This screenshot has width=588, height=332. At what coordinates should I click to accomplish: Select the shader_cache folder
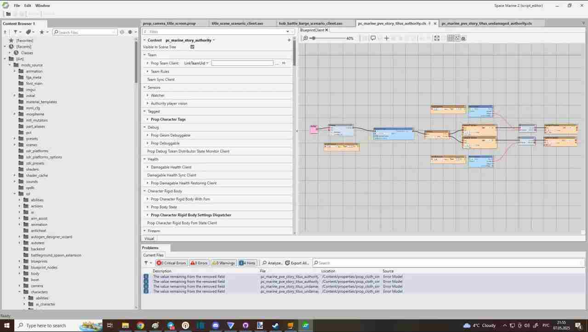click(37, 175)
